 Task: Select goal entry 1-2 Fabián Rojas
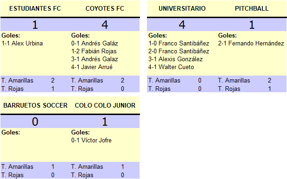(94, 51)
